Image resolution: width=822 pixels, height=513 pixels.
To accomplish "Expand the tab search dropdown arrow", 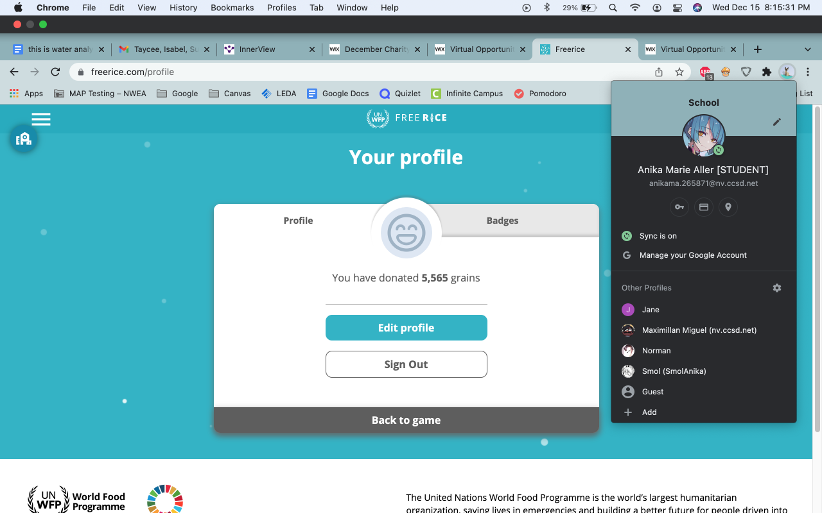I will tap(808, 49).
